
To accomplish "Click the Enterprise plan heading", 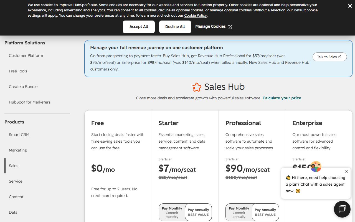I will [307, 123].
